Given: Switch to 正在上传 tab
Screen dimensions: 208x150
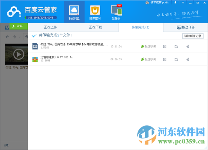Looking at the screenshot, I should tap(50, 27).
